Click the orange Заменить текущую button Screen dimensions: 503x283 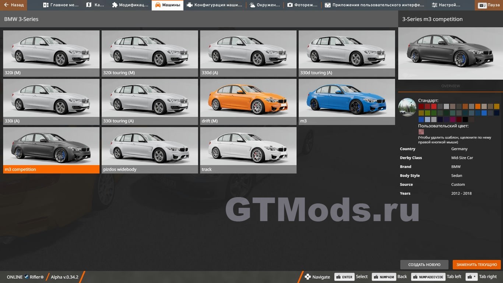tap(476, 265)
